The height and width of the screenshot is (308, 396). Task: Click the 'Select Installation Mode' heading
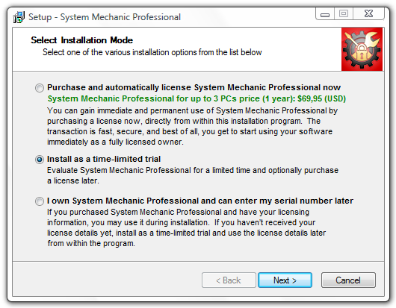[x=82, y=40]
